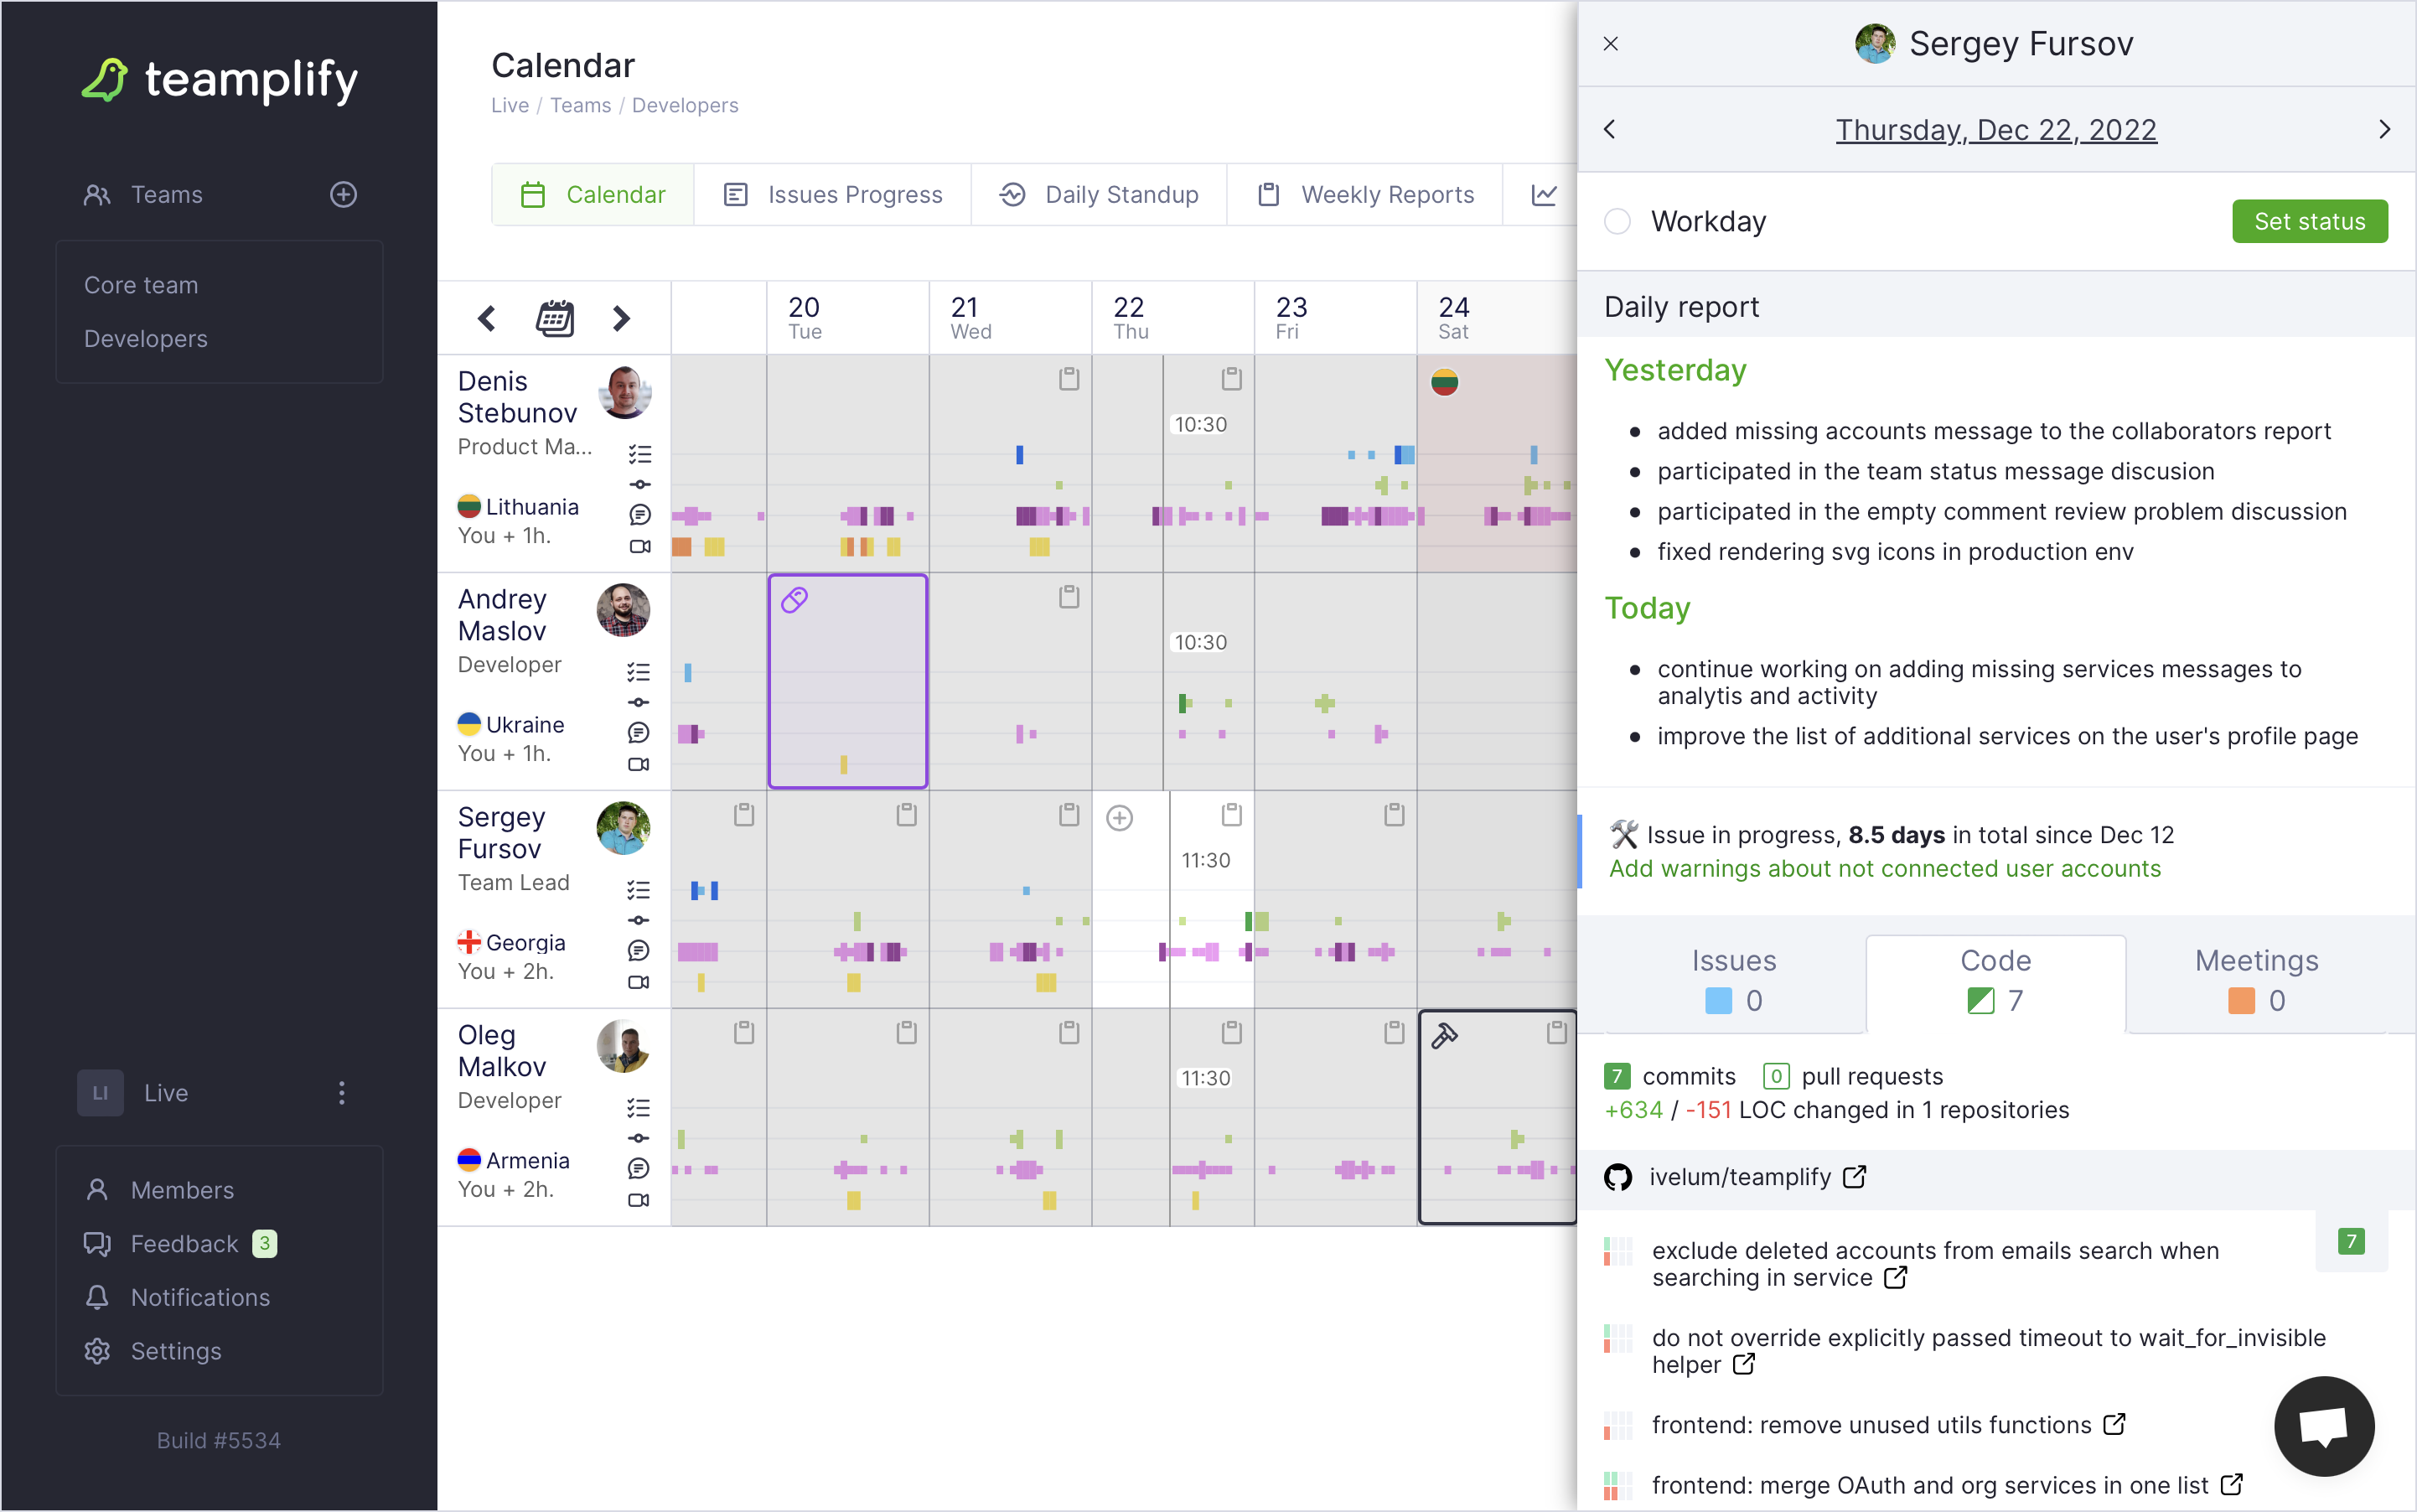Navigate calendar to the previous week
2417x1512 pixels.
click(x=487, y=318)
